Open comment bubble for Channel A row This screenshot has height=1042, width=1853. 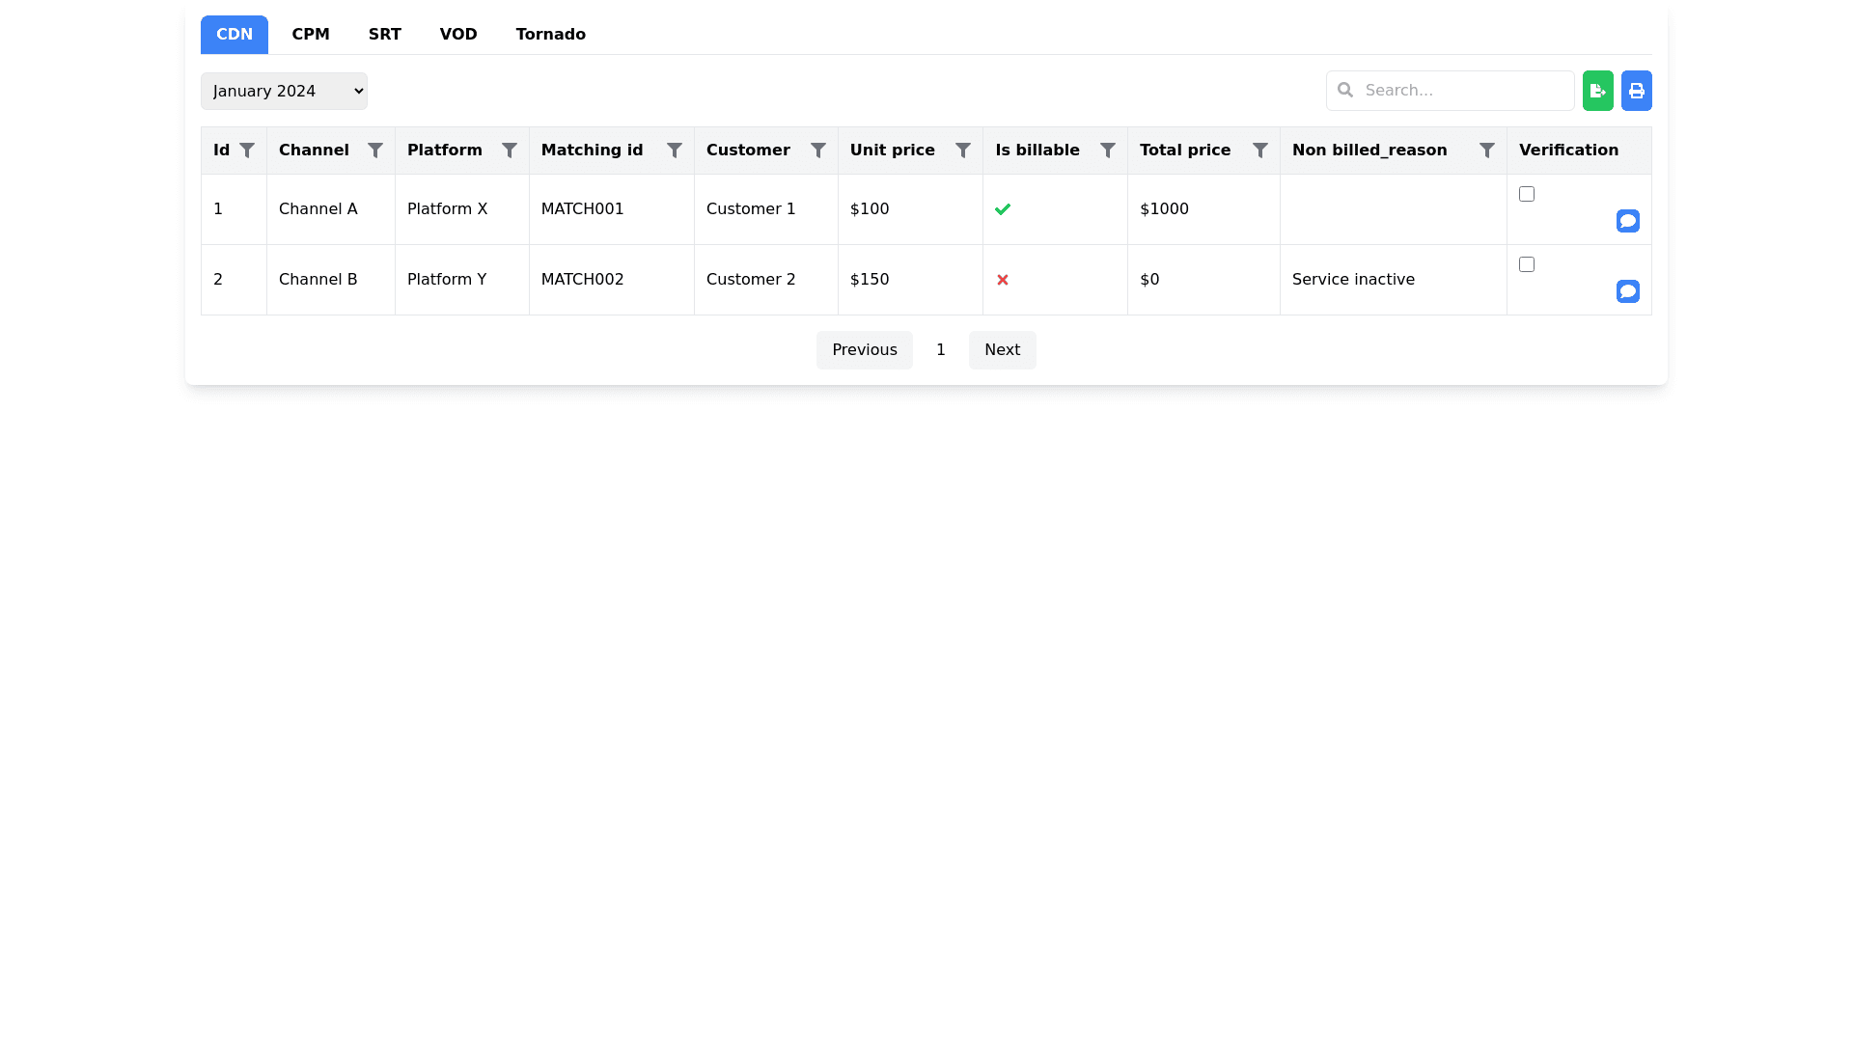[1627, 221]
